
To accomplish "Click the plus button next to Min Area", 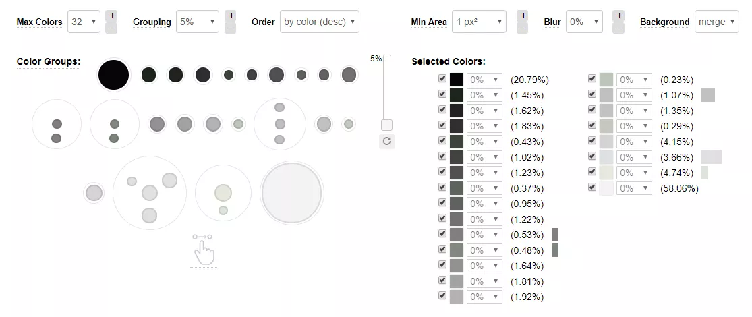I will (522, 16).
